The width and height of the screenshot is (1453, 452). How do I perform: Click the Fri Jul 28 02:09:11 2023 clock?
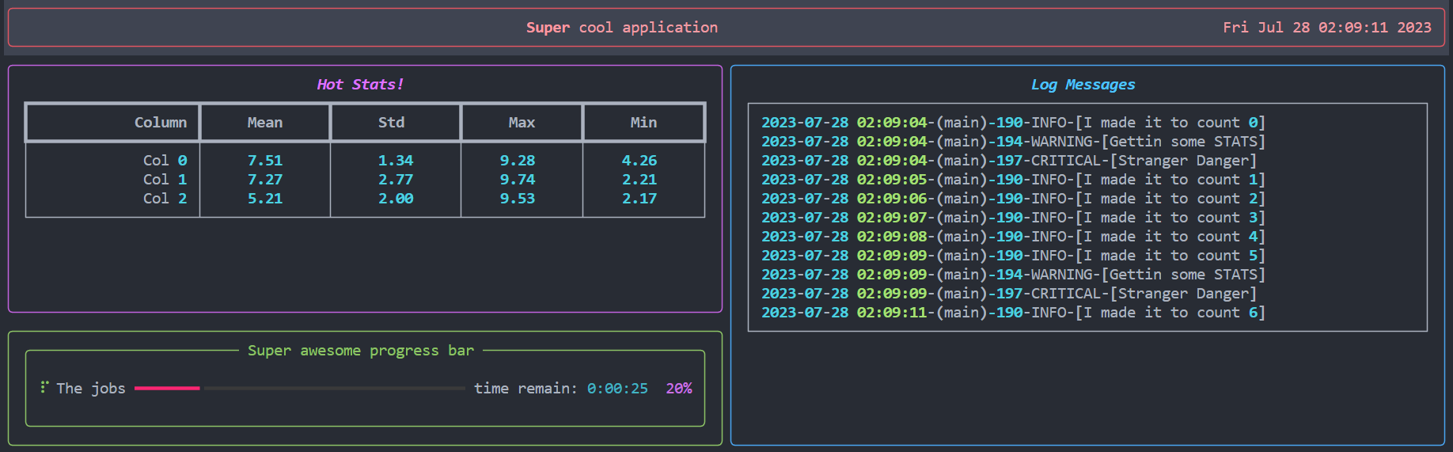coord(1327,28)
